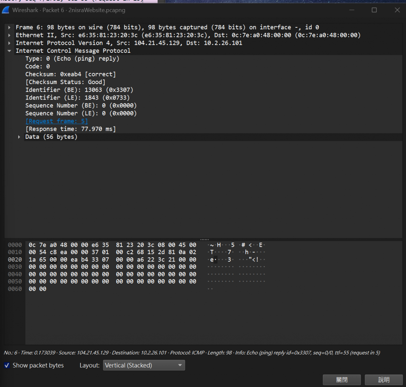Image resolution: width=406 pixels, height=387 pixels.
Task: Select Sequence Number (LE) field
Action: 81,113
